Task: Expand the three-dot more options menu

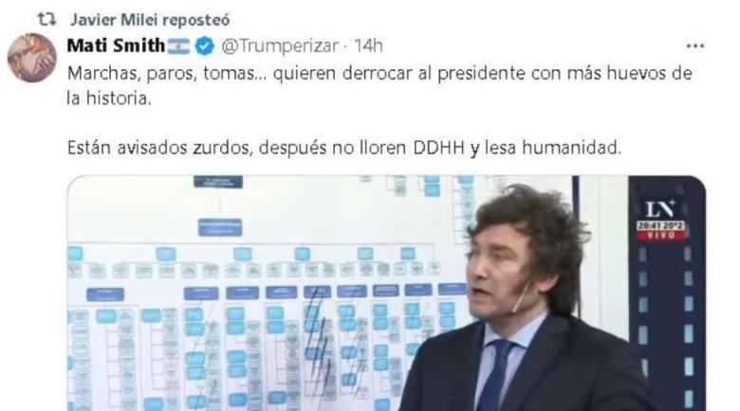Action: pos(695,45)
